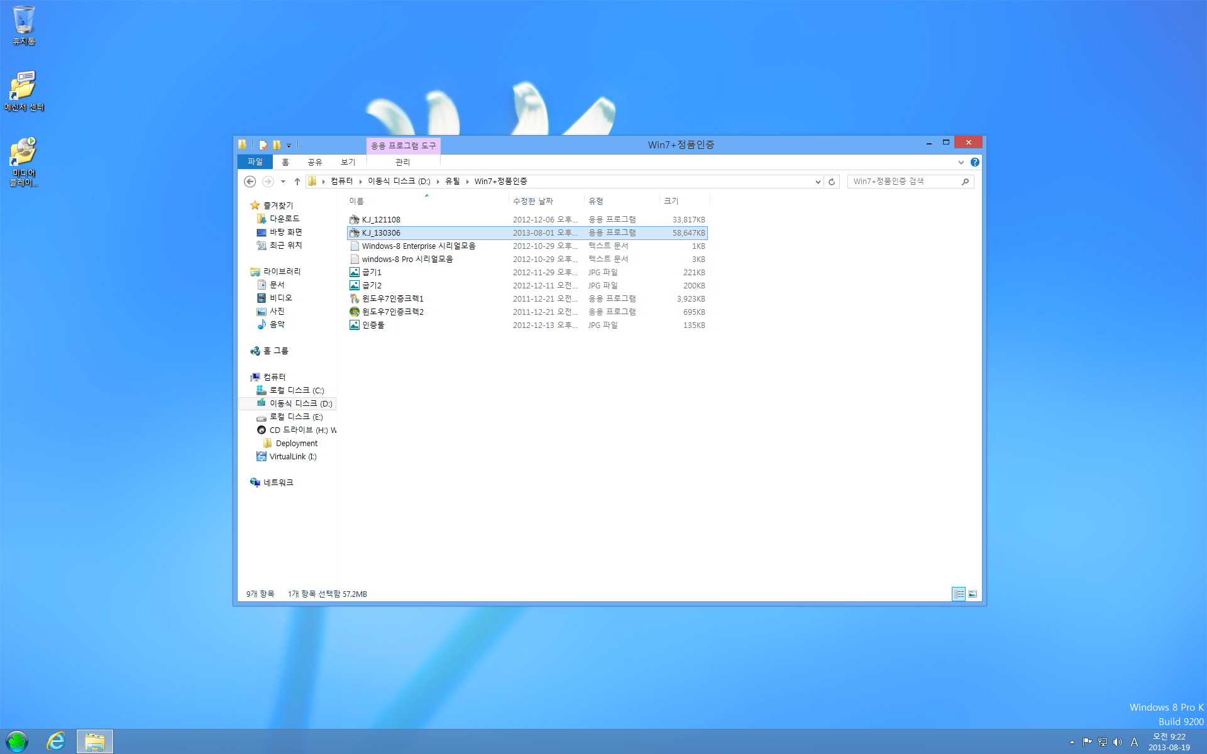The height and width of the screenshot is (754, 1207).
Task: Open the 파일 ribbon tab
Action: pos(255,162)
